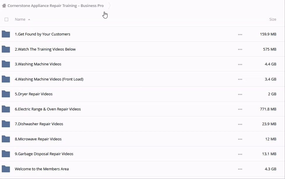The height and width of the screenshot is (179, 285).
Task: Open ellipsis menu for Microwave Repair Videos row
Action: click(240, 139)
